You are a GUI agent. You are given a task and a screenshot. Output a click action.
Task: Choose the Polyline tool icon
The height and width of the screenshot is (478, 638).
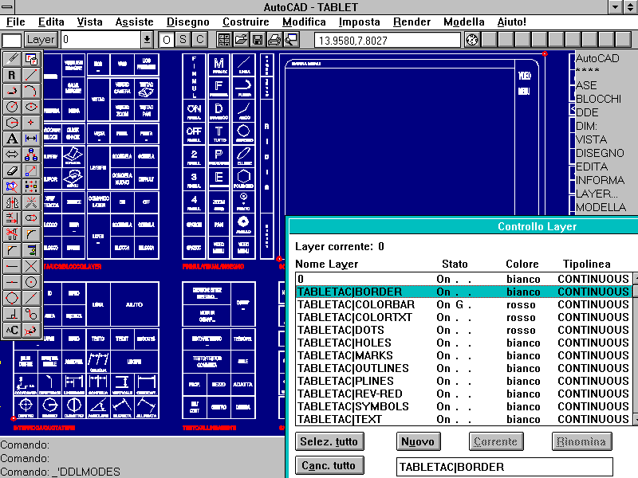pyautogui.click(x=12, y=91)
